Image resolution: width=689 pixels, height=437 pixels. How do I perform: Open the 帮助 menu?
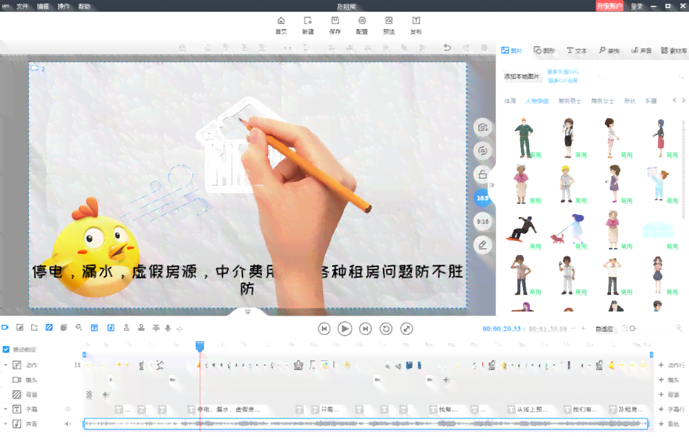coord(84,6)
